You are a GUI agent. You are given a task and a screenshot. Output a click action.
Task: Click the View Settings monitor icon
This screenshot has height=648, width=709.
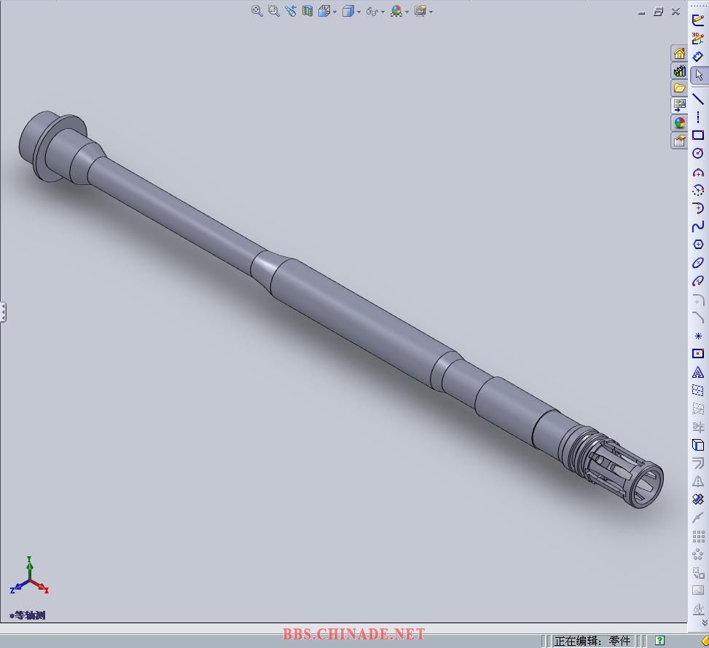point(420,11)
